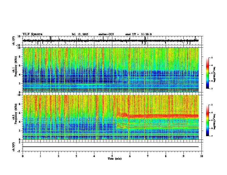Click the "ch.3(V)" axis label
This screenshot has width=227, height=175.
tap(14, 147)
